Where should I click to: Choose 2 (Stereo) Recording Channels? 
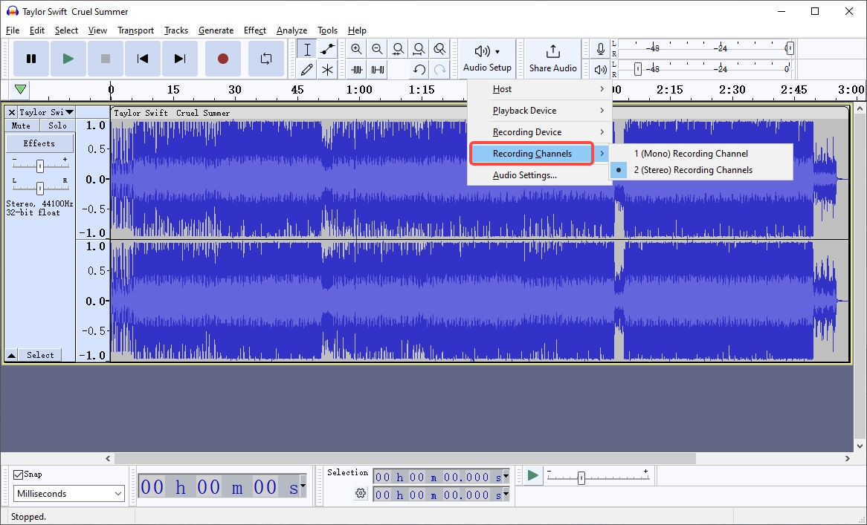click(x=701, y=170)
